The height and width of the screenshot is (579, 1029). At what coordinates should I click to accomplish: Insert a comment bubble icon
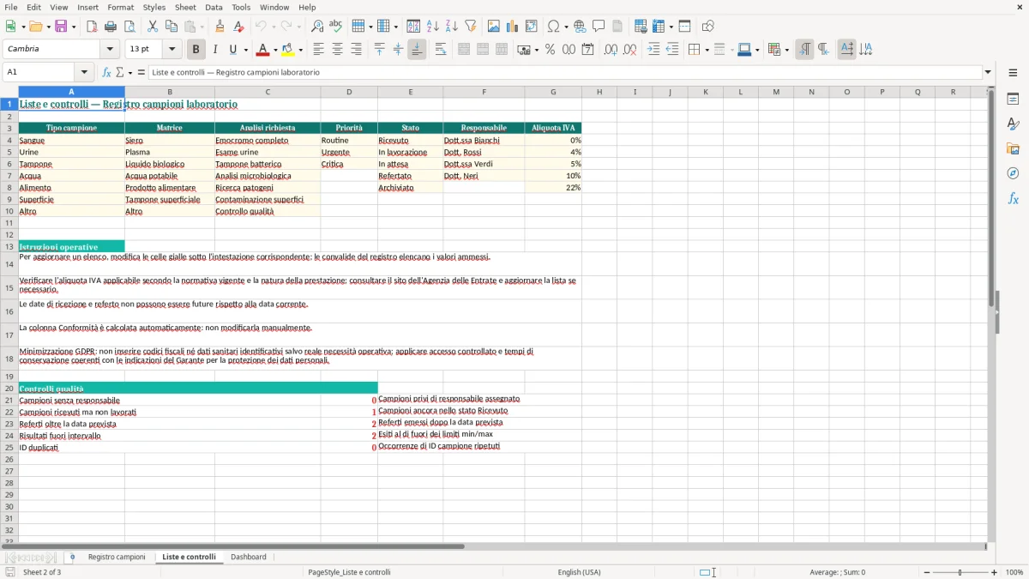599,27
